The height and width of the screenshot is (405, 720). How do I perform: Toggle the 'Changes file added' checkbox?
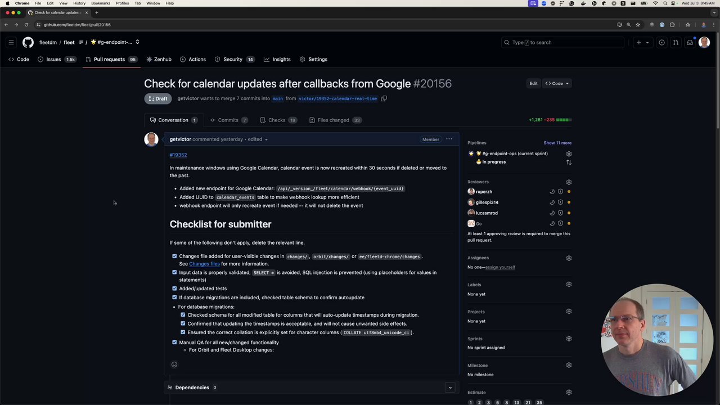pos(174,256)
